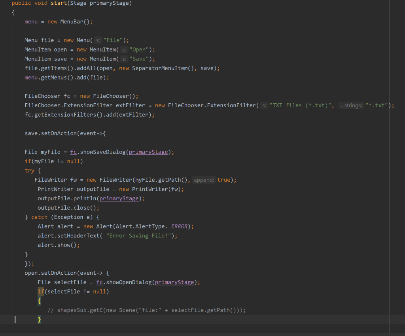Image resolution: width=405 pixels, height=336 pixels.
Task: Click underlined fc before showOpenDialog
Action: coord(99,282)
